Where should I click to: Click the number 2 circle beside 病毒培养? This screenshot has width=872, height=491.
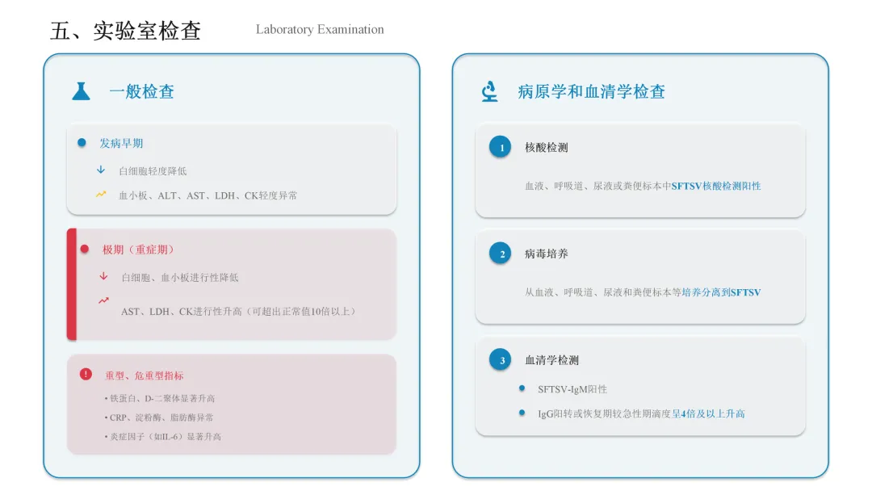click(501, 254)
